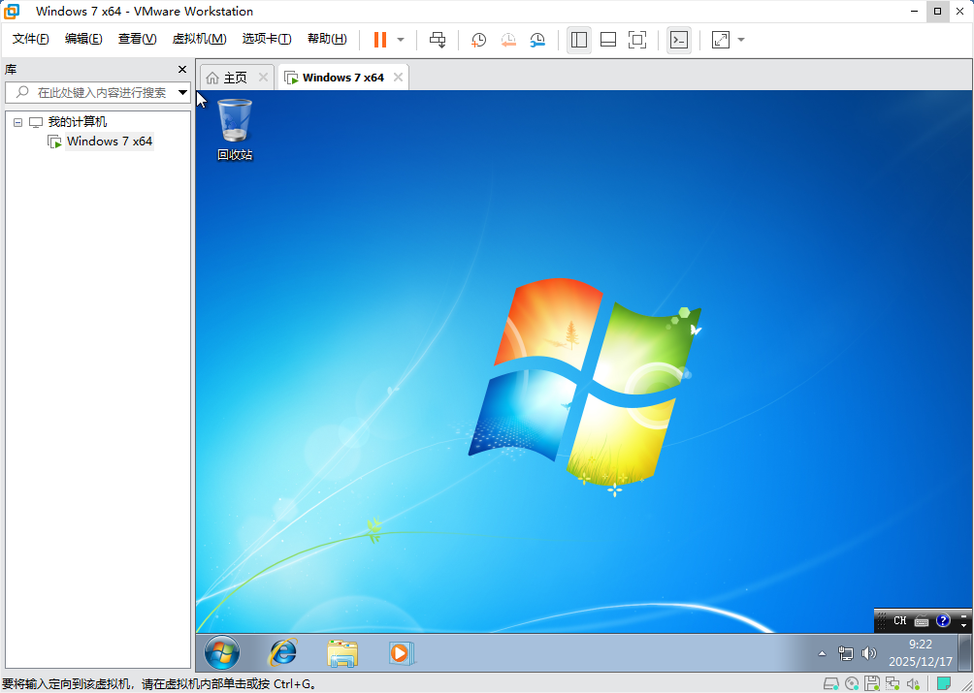Open the stretch display dropdown arrow
The height and width of the screenshot is (693, 974).
click(x=741, y=40)
